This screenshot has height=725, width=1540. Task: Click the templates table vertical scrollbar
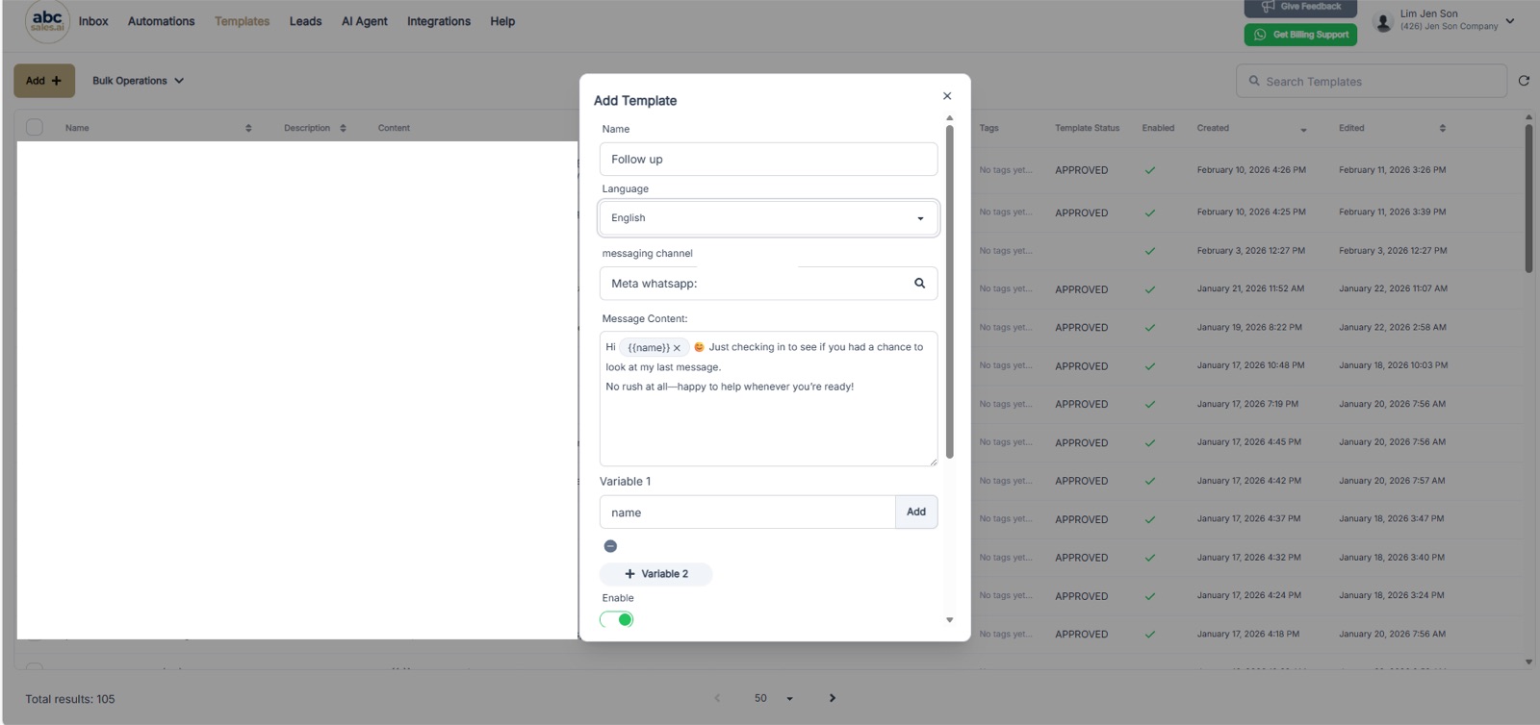tap(1528, 197)
